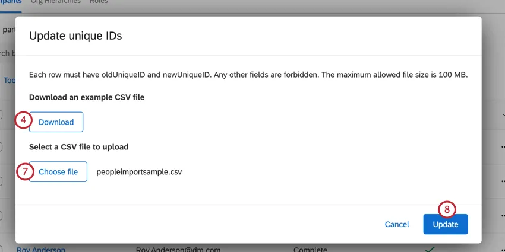Viewport: 505px width, 252px height.
Task: Confirm with the blue Update button
Action: [x=446, y=224]
